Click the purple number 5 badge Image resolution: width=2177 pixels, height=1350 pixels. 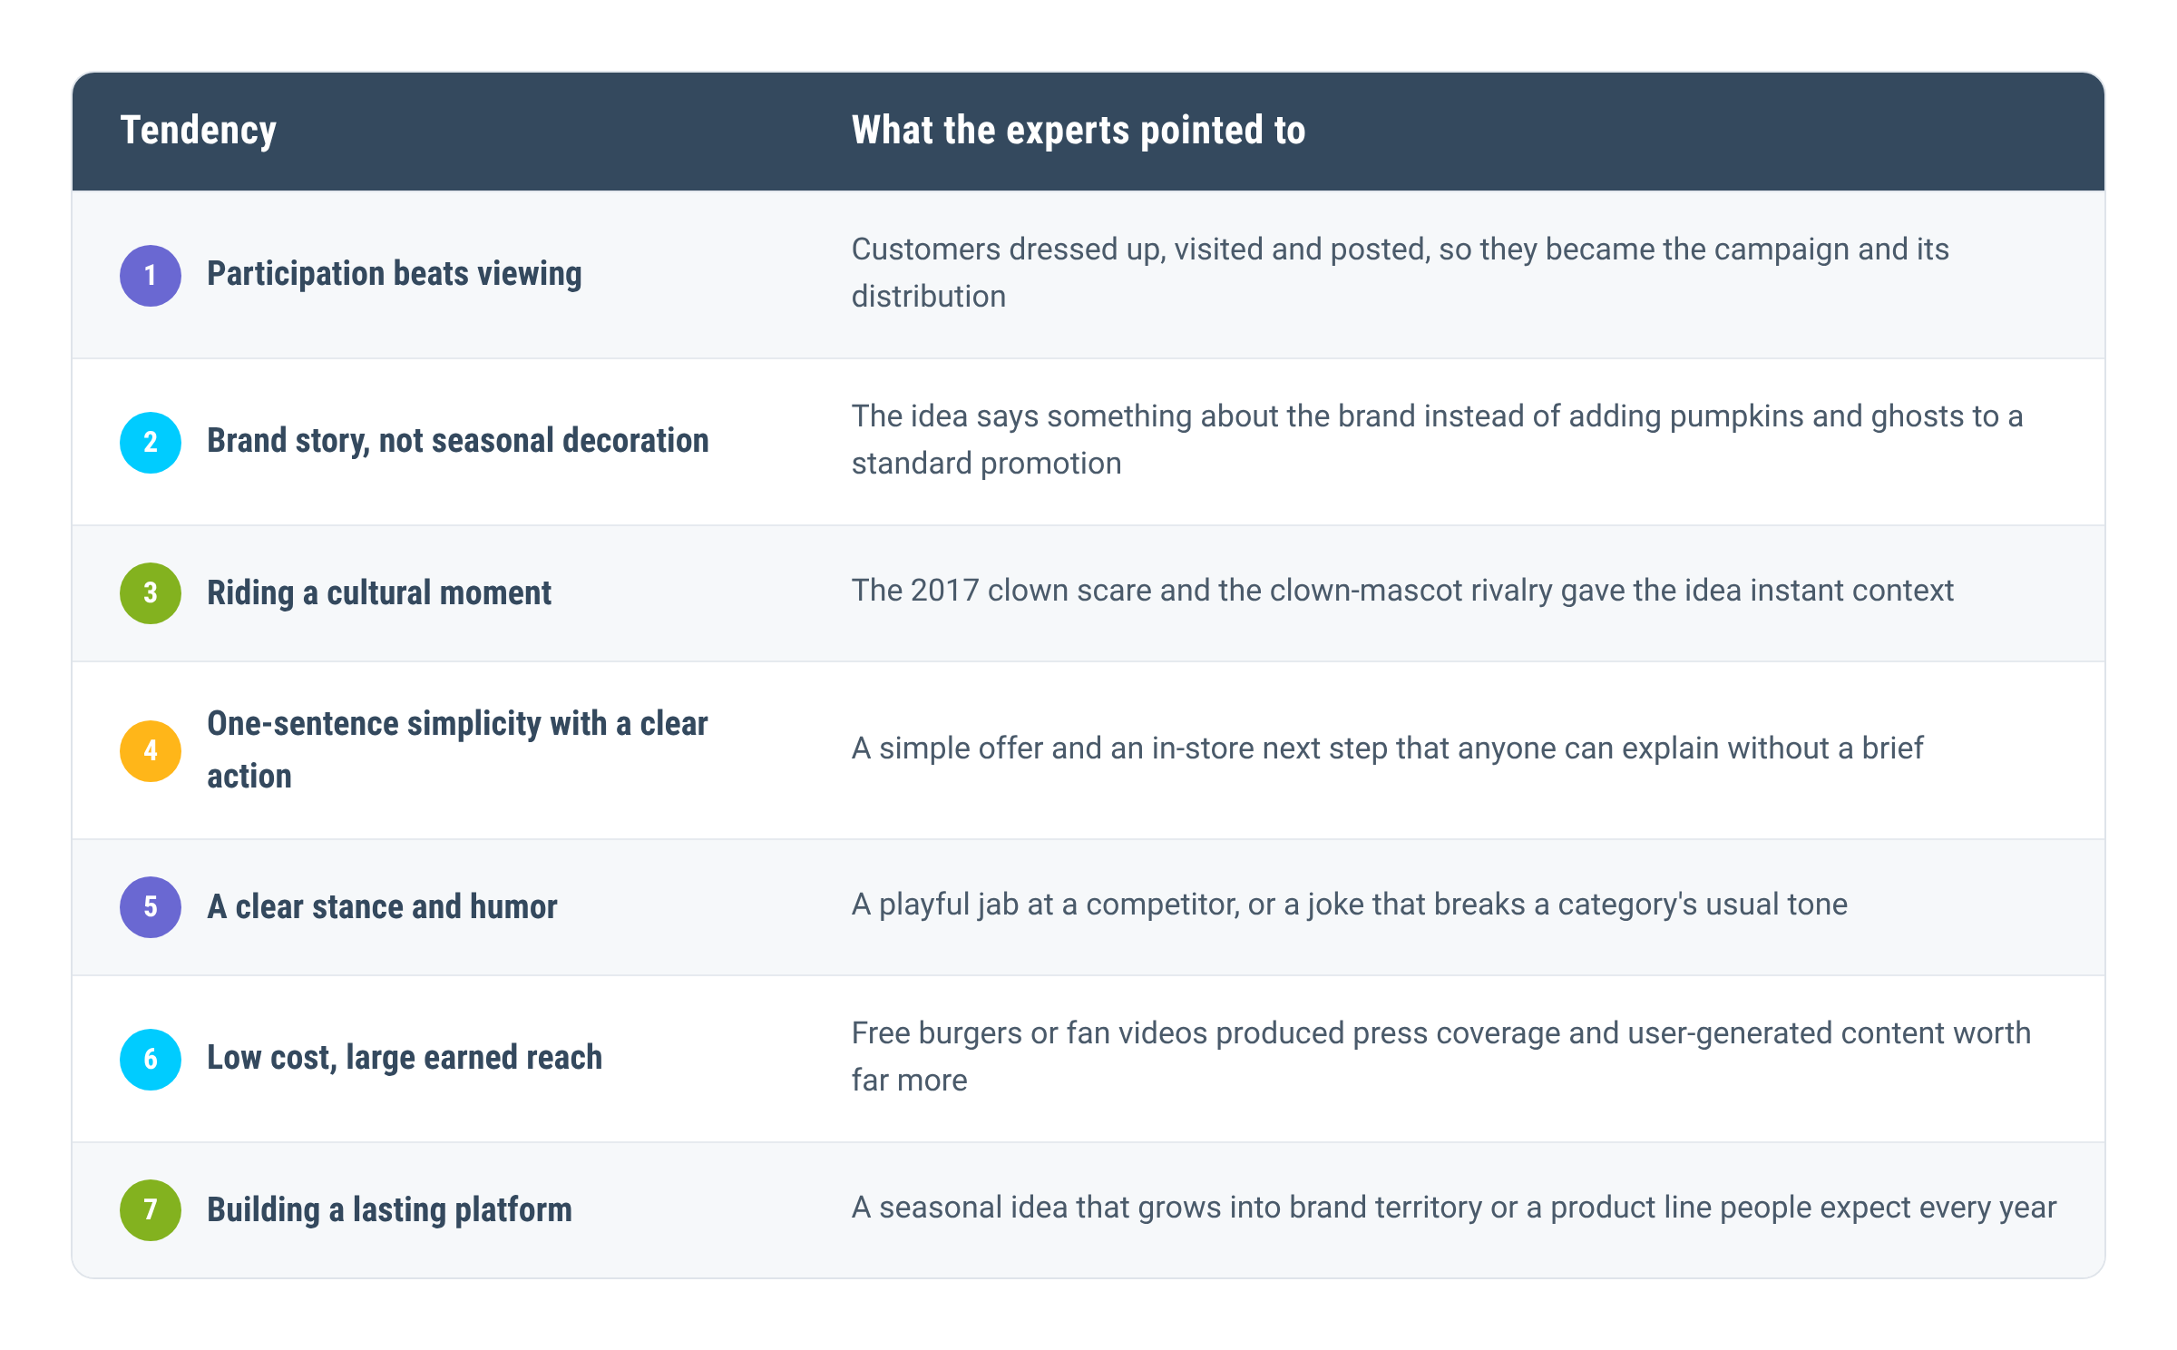coord(151,906)
